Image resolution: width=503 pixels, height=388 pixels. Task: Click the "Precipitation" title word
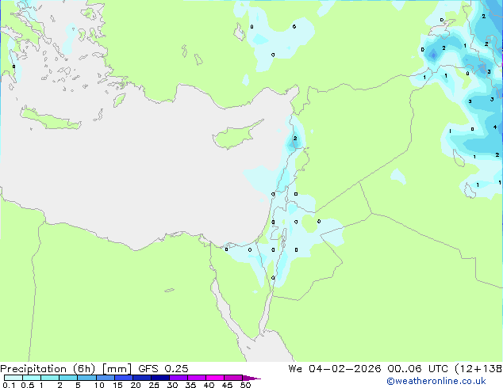pyautogui.click(x=33, y=369)
